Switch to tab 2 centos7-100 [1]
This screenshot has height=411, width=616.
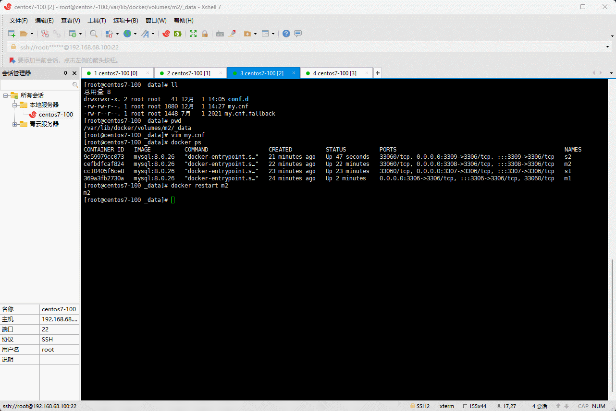pyautogui.click(x=190, y=73)
